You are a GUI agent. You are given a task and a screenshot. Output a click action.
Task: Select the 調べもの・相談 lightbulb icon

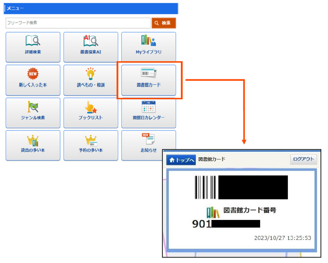(x=90, y=74)
